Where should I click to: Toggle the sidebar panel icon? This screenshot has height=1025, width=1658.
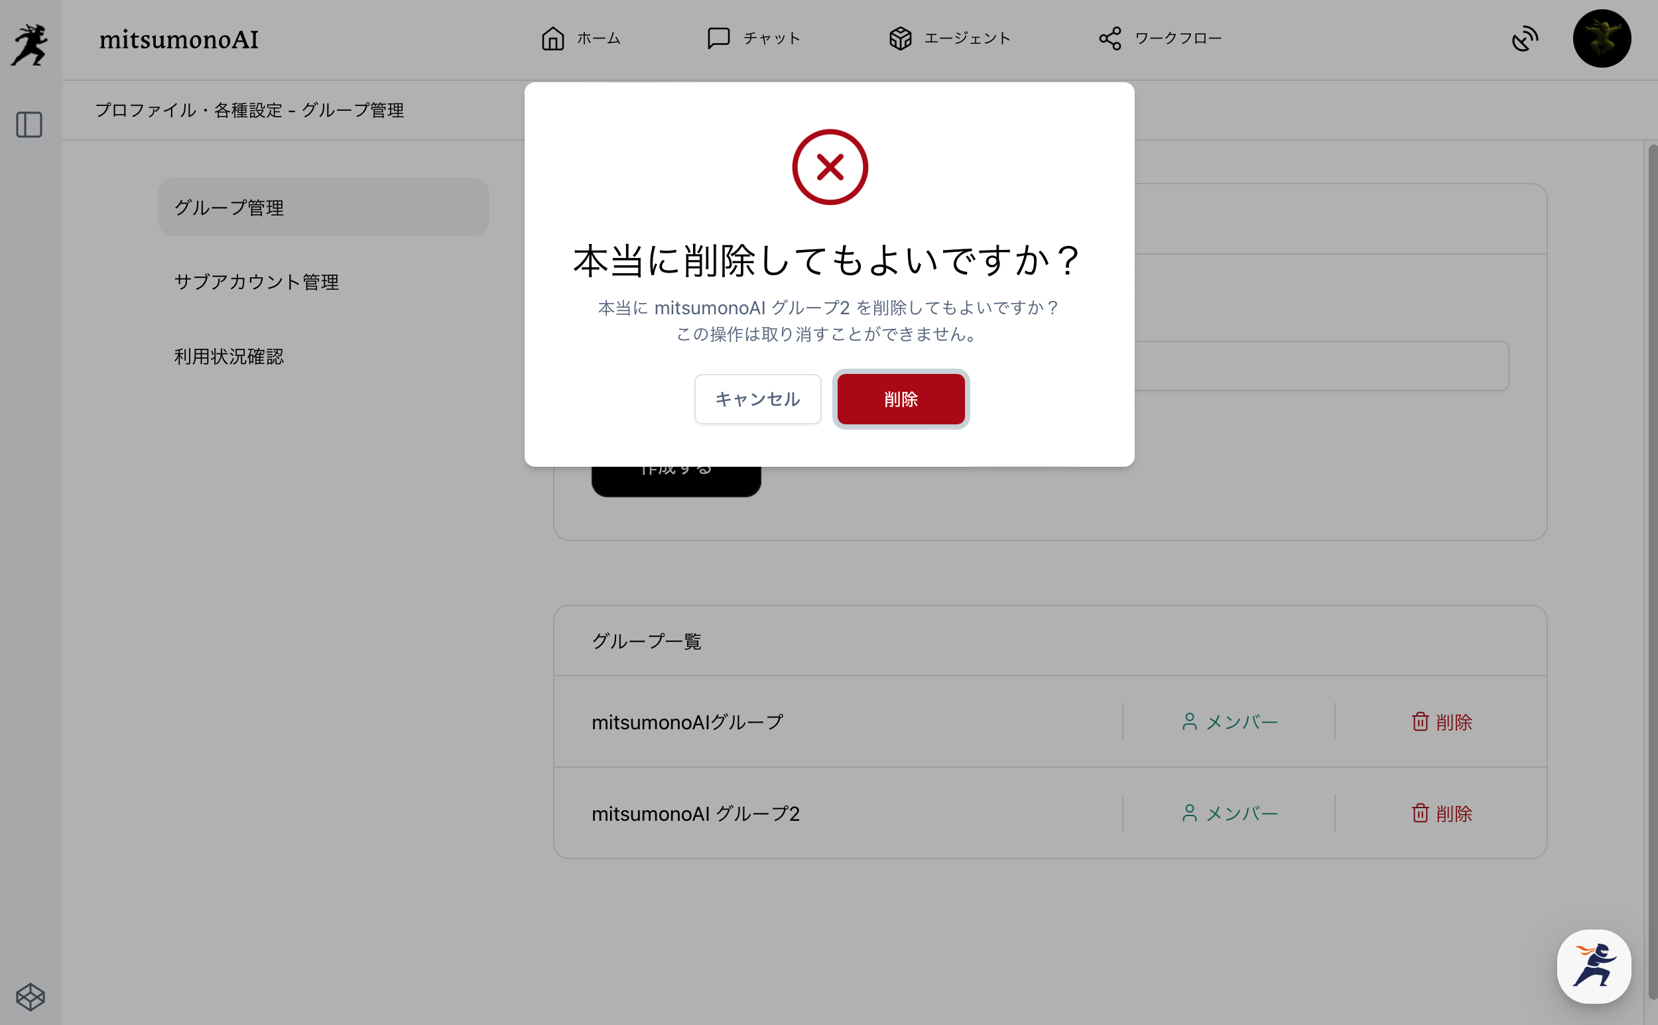click(x=29, y=125)
